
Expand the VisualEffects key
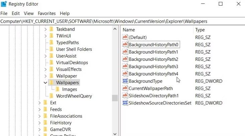pos(45,69)
